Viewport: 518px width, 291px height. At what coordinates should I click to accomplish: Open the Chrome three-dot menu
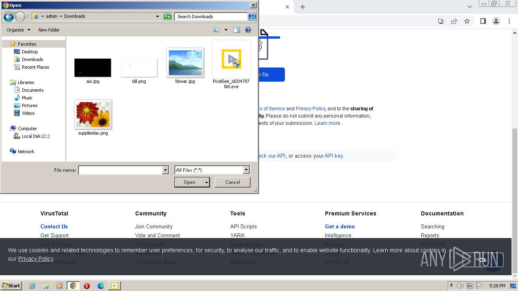(x=510, y=21)
